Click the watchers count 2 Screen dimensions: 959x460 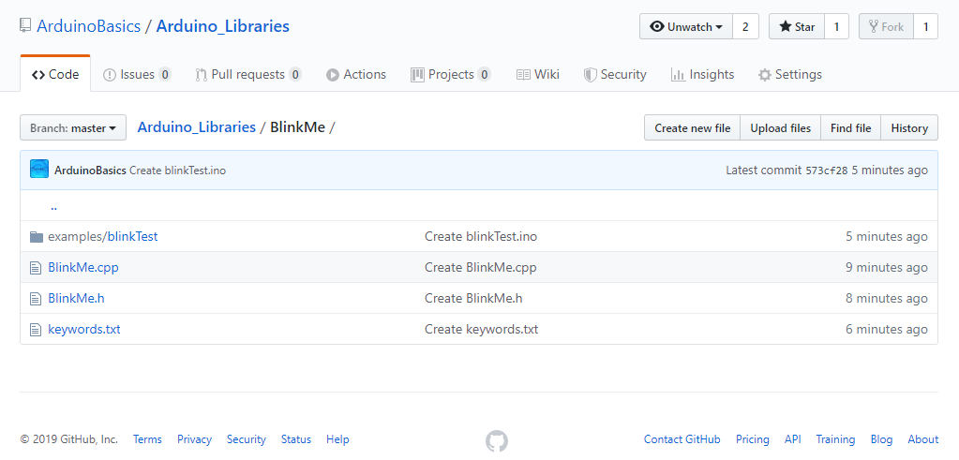745,26
